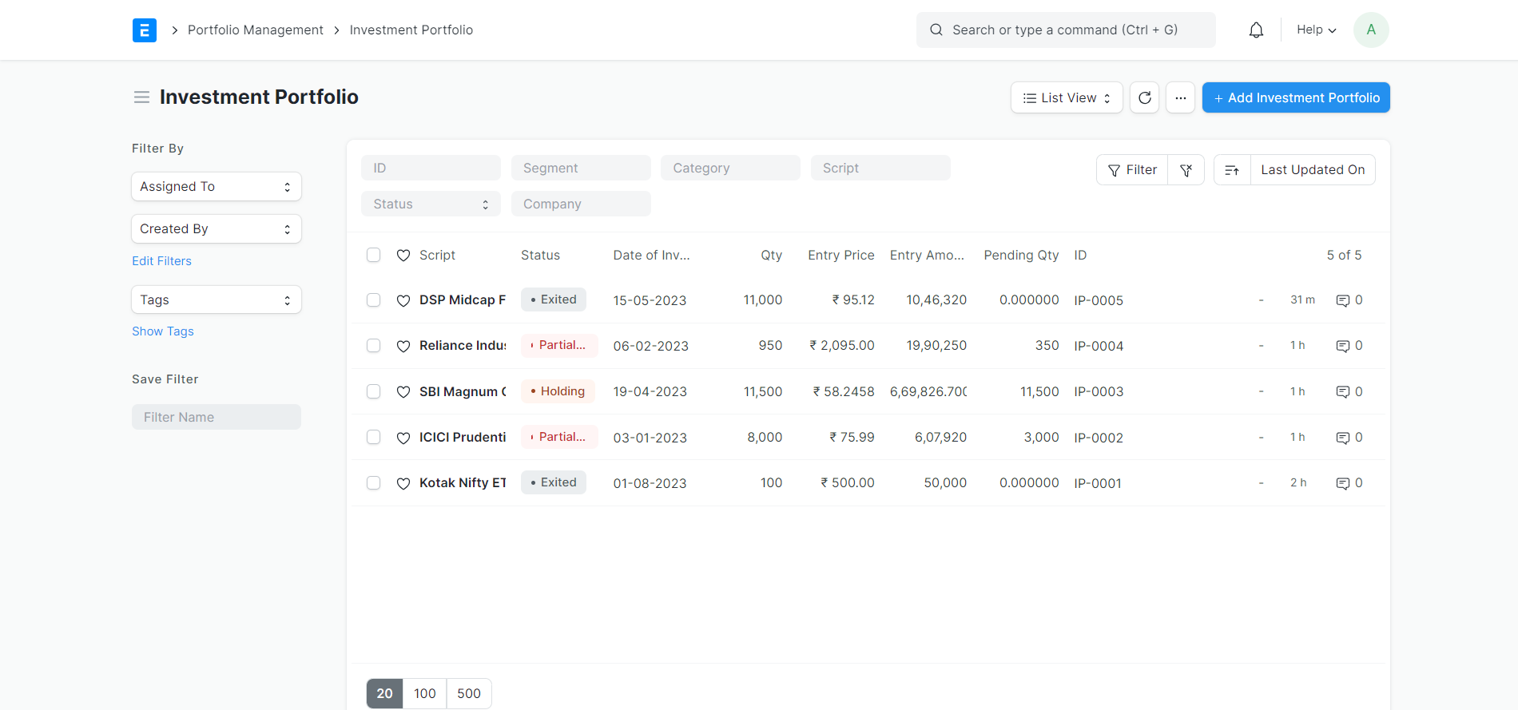Viewport: 1518px width, 710px height.
Task: Open the user avatar menu
Action: pyautogui.click(x=1371, y=30)
